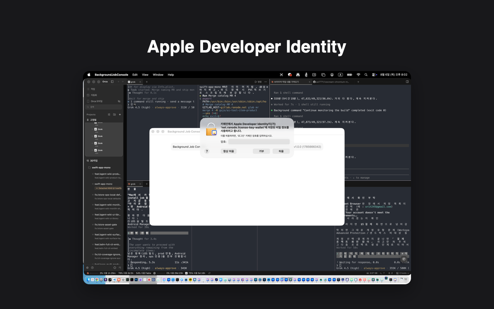The image size is (494, 309).
Task: Click the 허용 (Allow) button
Action: click(x=281, y=151)
